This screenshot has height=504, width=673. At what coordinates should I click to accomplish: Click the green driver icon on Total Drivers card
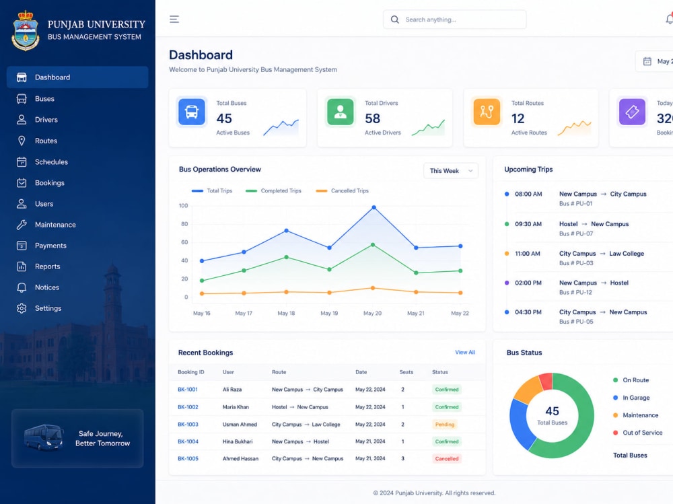click(341, 112)
